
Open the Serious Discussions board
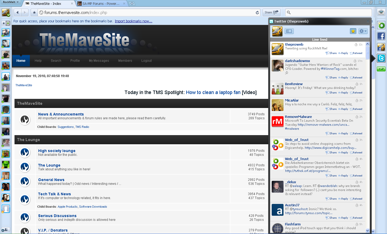pyautogui.click(x=57, y=216)
